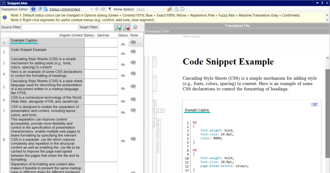
Task: Click the layout grid icon in toolbar
Action: tap(182, 9)
